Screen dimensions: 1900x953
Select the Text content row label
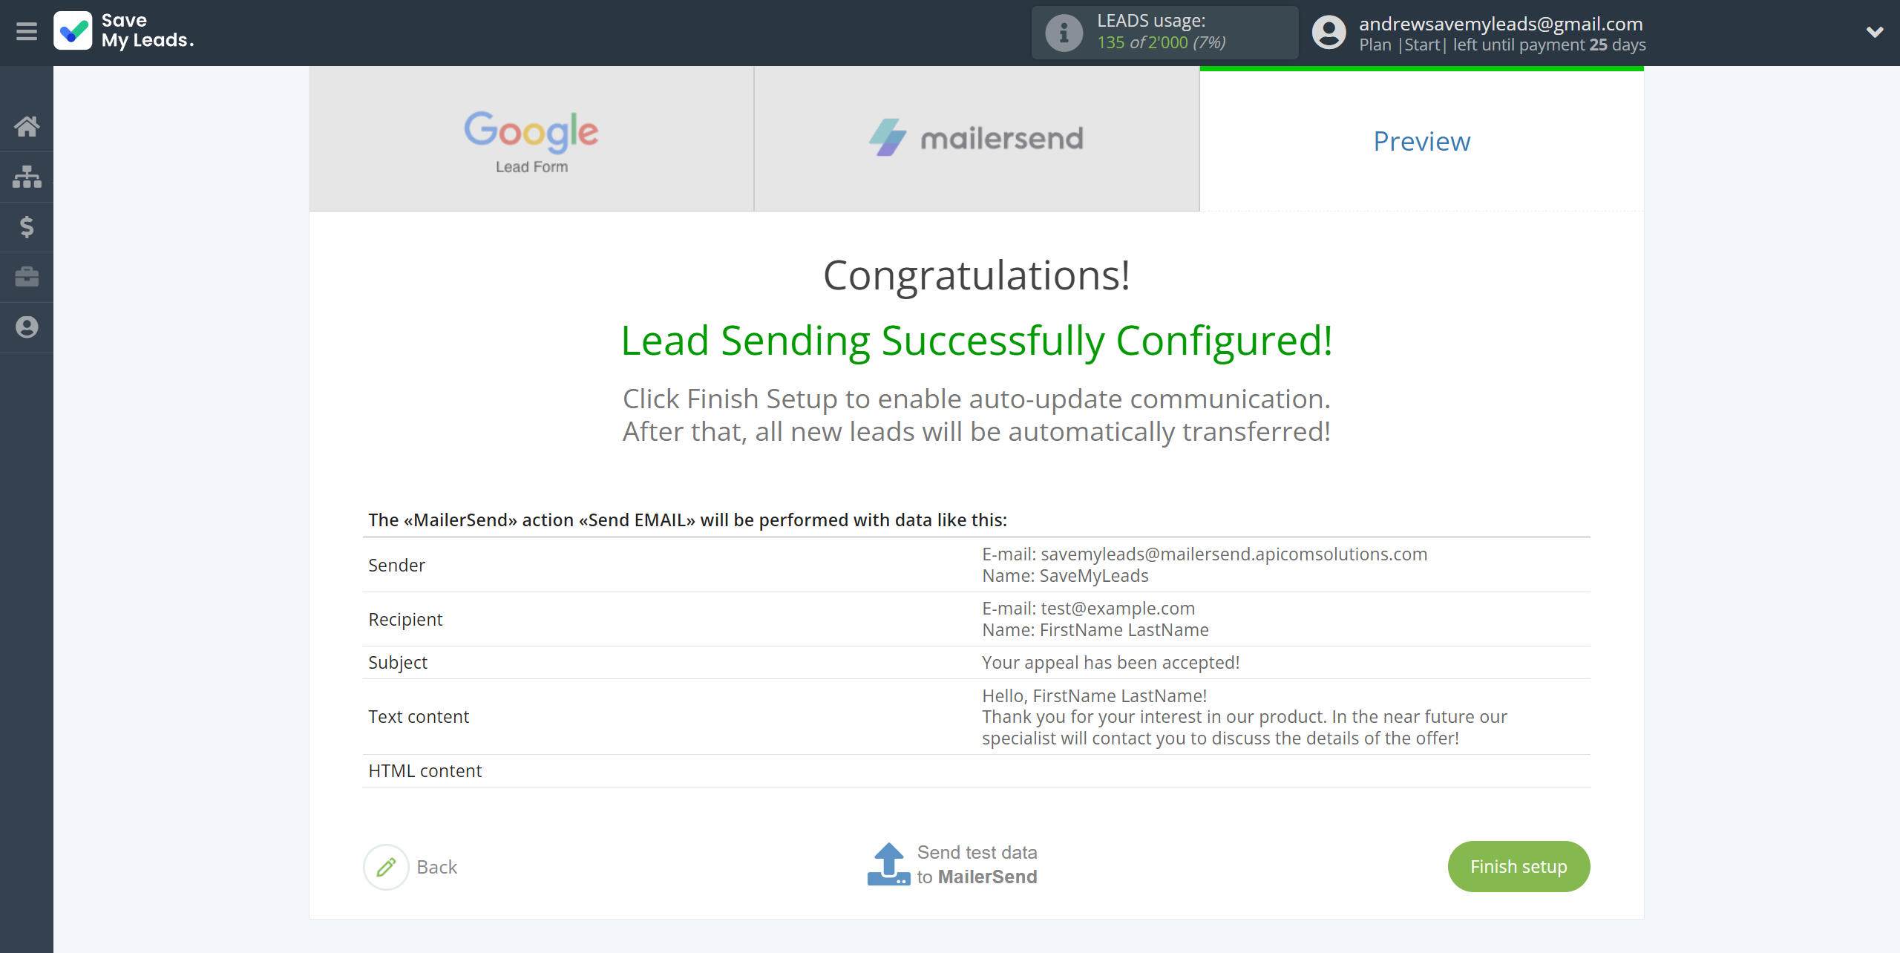(x=419, y=717)
